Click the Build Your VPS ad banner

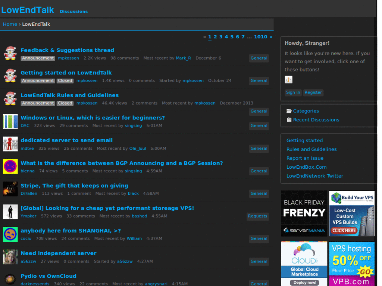tap(352, 213)
